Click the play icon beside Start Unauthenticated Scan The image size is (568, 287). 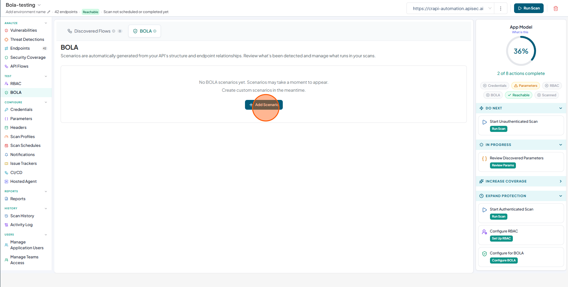point(485,122)
